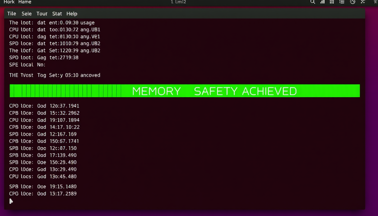Select the line 'The loot: dat ent:0.09:30 usage'
This screenshot has width=378, height=216.
[52, 23]
